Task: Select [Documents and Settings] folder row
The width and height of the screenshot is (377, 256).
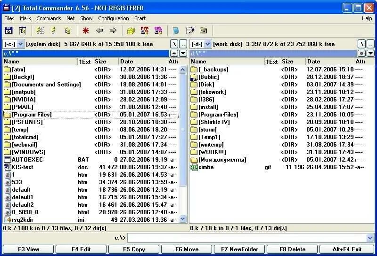Action: click(x=91, y=85)
